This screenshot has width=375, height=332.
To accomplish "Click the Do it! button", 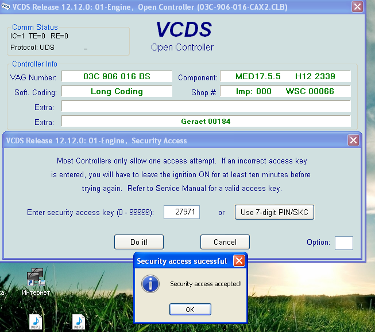I will coord(139,242).
